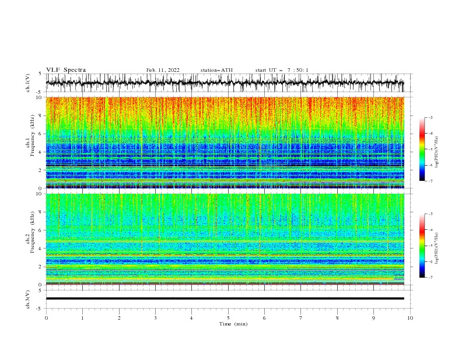462x357 pixels.
Task: Click the ch.1 spectrogram "6" kHz tick label
Action: coord(41,134)
